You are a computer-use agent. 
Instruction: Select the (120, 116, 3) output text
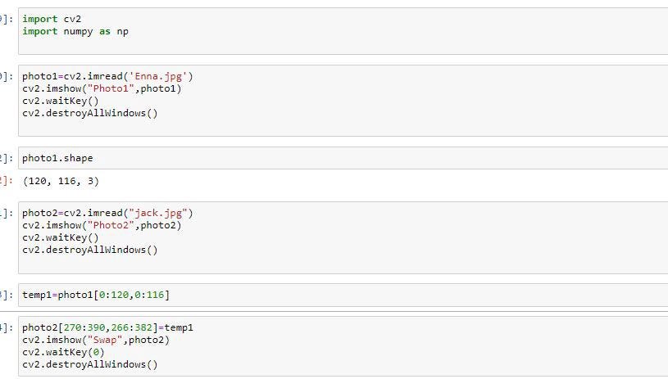pyautogui.click(x=61, y=181)
